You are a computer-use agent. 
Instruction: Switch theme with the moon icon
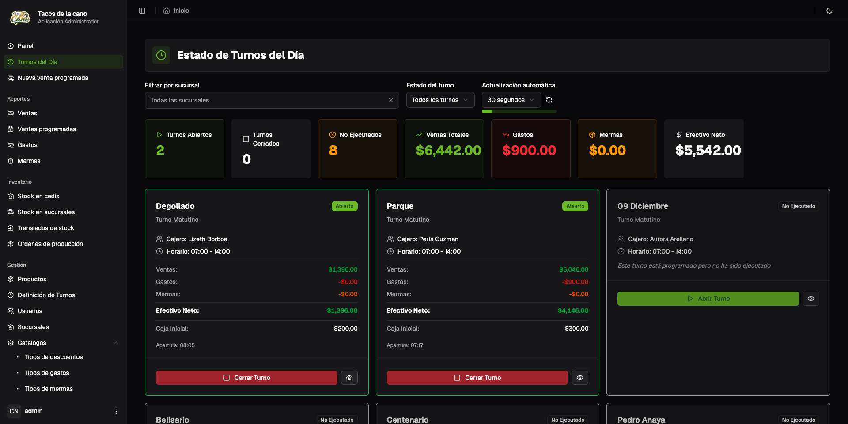coord(829,11)
